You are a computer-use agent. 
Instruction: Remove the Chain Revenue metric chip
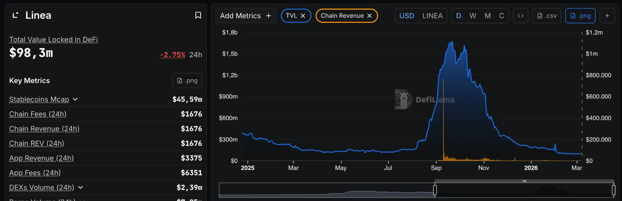[369, 16]
